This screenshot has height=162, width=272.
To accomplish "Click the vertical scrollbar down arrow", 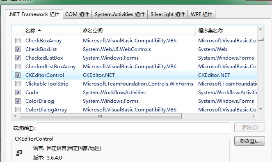I will (261, 109).
